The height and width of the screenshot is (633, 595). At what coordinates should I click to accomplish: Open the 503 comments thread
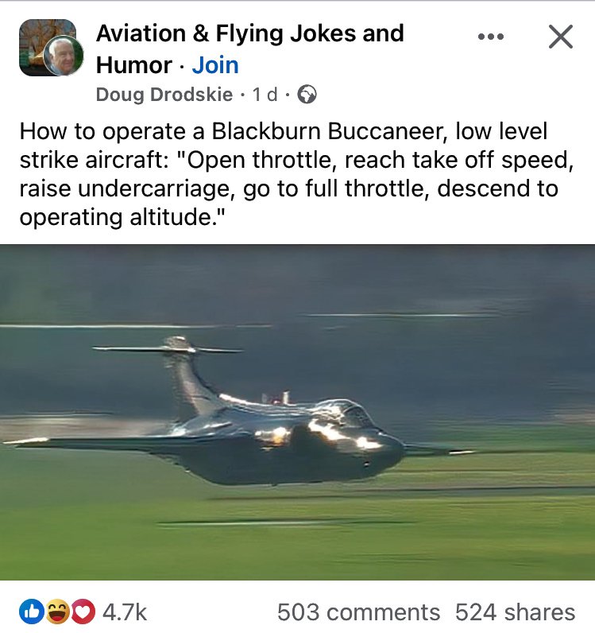358,612
